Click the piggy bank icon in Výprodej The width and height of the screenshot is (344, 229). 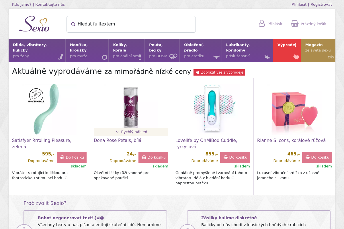coord(296,57)
